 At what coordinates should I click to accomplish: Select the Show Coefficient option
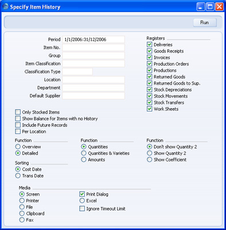pos(149,160)
